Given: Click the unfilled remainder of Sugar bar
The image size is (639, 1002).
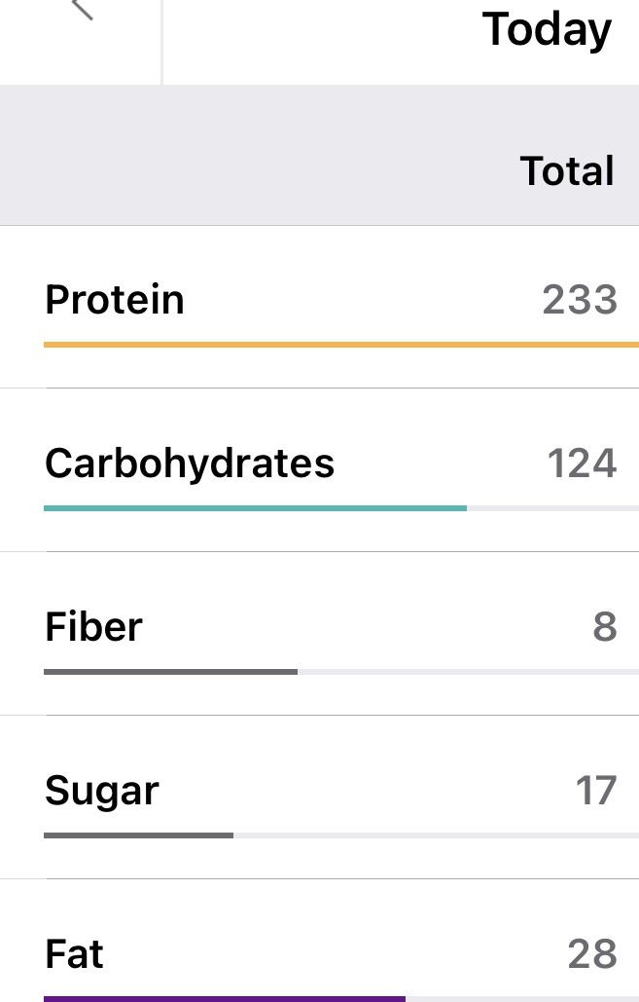Looking at the screenshot, I should [435, 835].
